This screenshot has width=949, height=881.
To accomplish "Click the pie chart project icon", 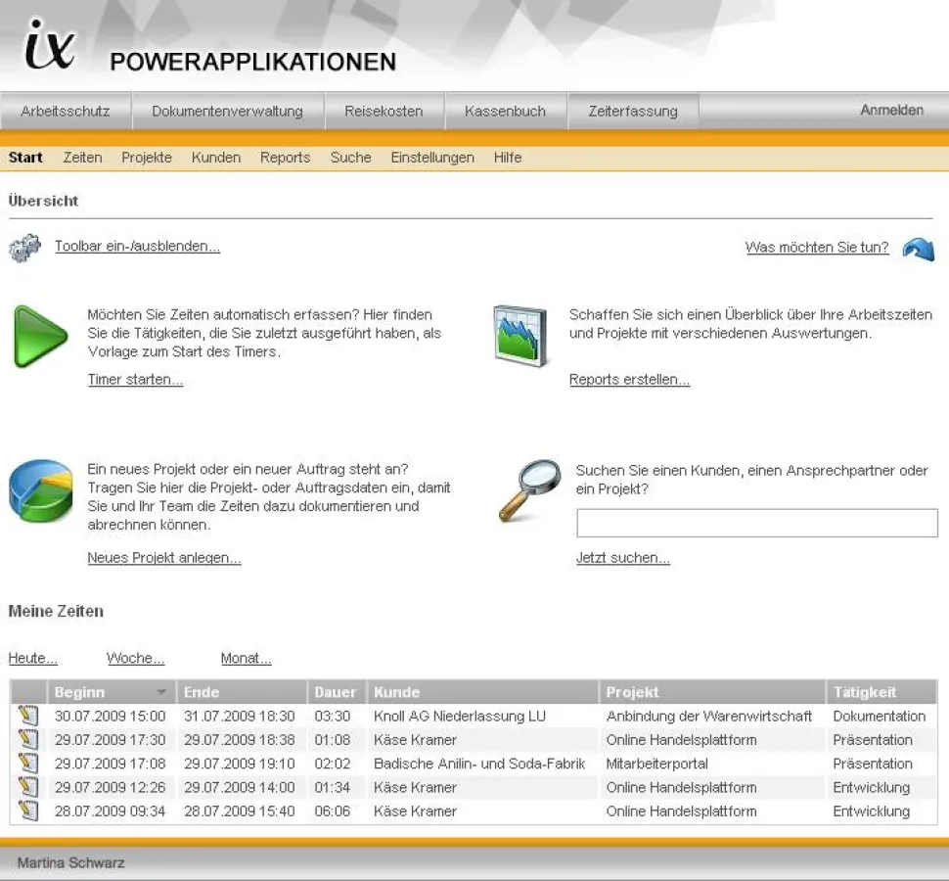I will [x=40, y=491].
